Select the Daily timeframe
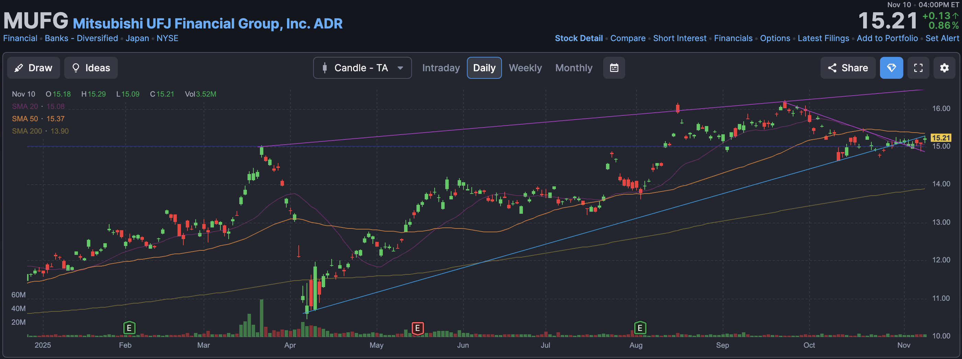 click(484, 68)
